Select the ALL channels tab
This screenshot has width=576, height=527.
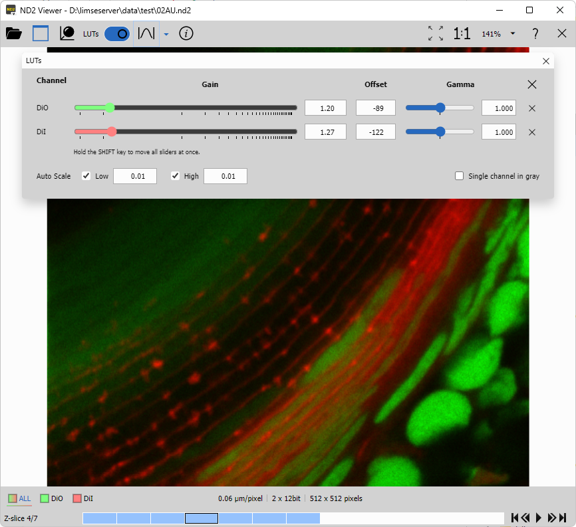coord(19,498)
